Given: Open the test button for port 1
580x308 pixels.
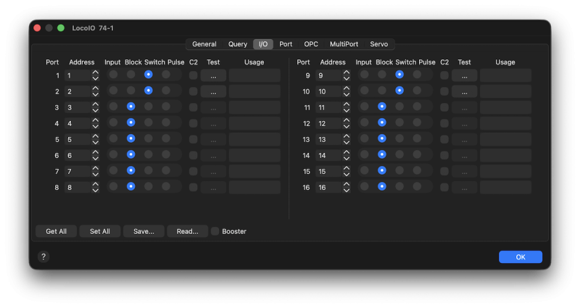Looking at the screenshot, I should point(213,75).
